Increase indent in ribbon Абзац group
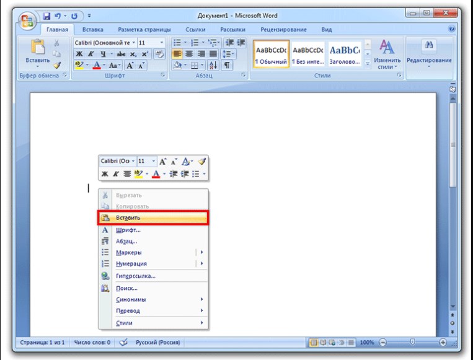473x360 pixels. [241, 43]
